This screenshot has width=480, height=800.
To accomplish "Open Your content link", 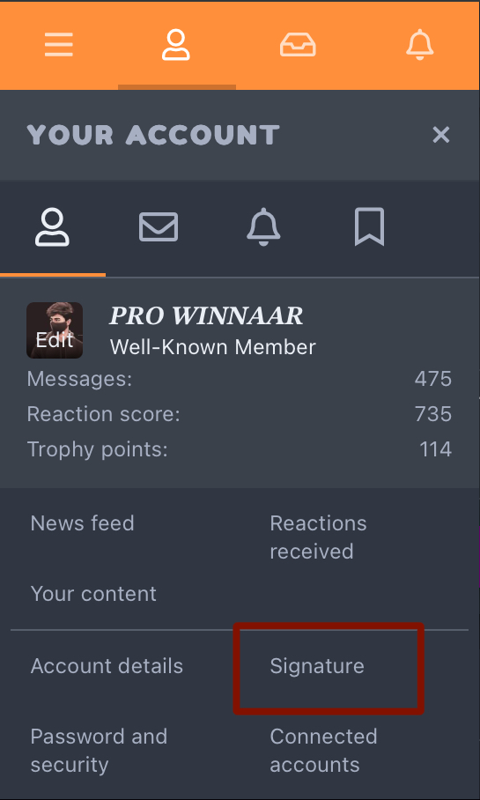I will [x=93, y=594].
